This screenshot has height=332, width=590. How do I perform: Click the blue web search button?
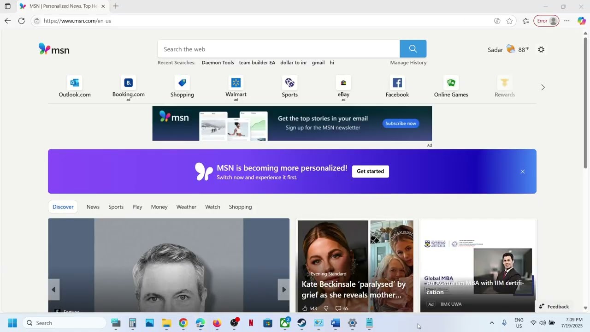coord(413,49)
